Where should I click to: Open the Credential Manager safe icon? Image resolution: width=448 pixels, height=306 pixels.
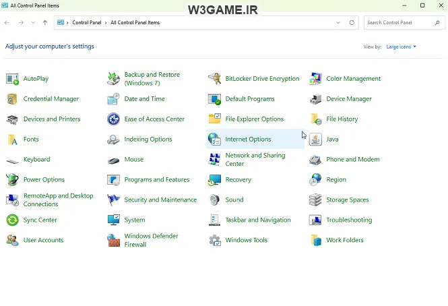[x=12, y=99]
